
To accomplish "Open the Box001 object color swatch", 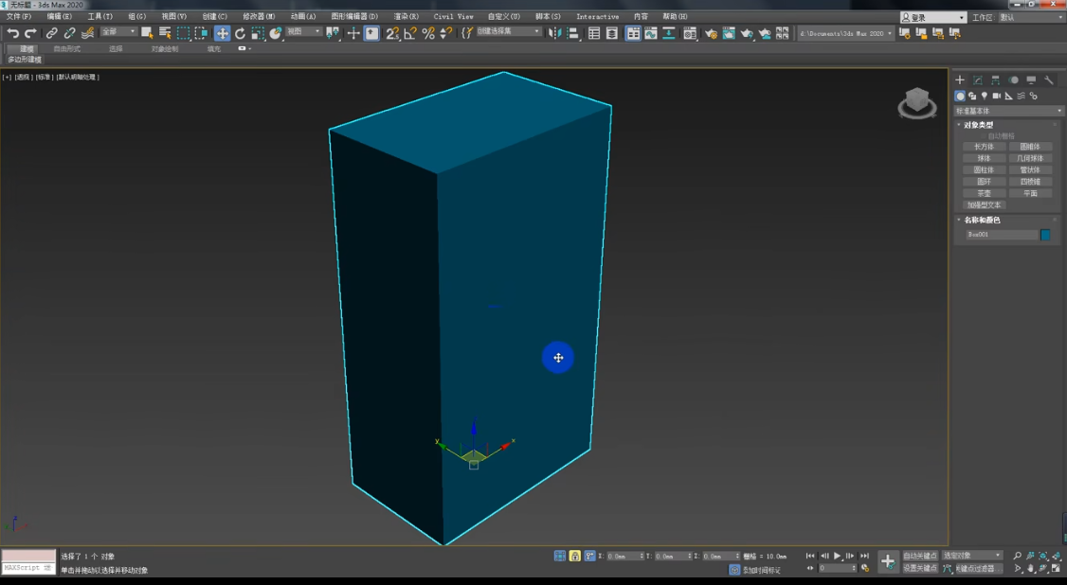I will (1045, 235).
